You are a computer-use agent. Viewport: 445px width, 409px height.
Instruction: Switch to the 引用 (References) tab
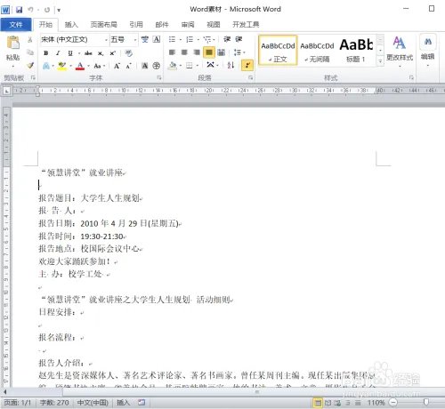click(136, 25)
